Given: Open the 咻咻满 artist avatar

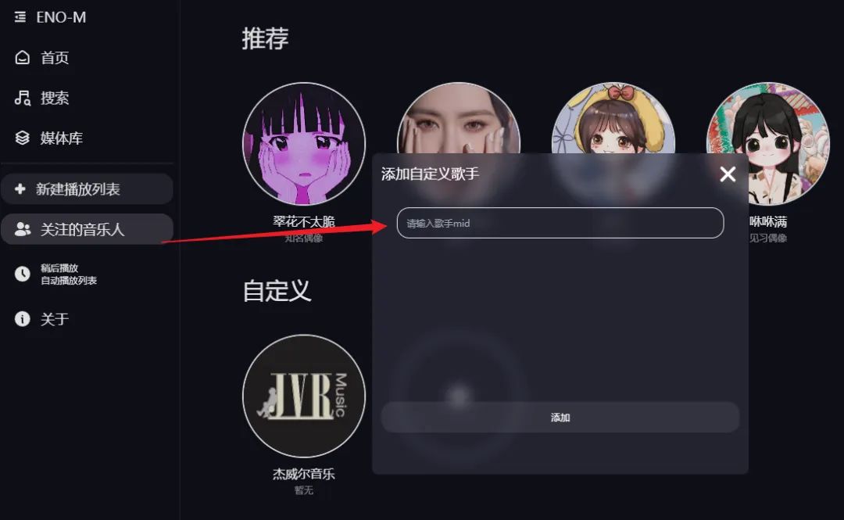Looking at the screenshot, I should coord(768,144).
